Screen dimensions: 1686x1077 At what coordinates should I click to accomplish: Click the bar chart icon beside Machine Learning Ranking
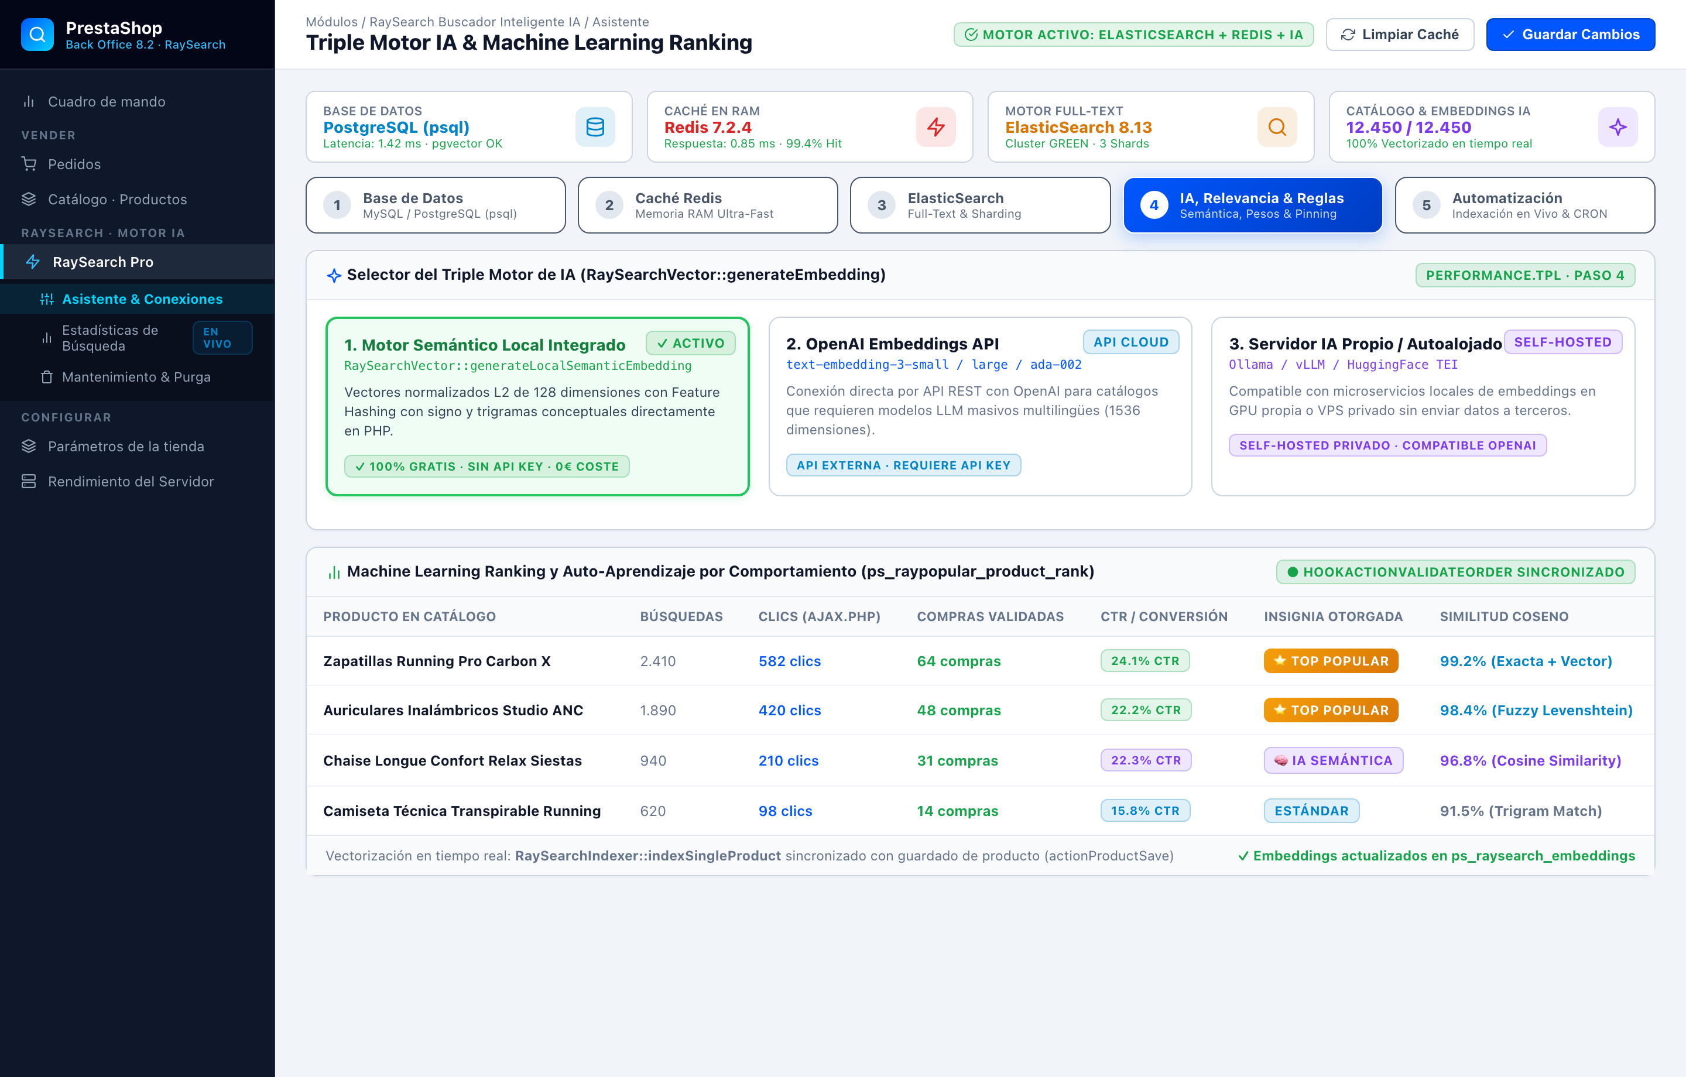click(x=334, y=572)
